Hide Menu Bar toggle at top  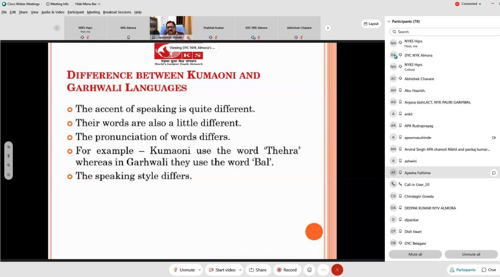click(88, 4)
